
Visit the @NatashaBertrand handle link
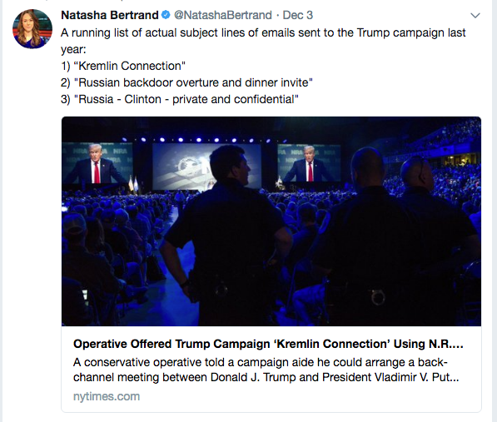[x=223, y=15]
